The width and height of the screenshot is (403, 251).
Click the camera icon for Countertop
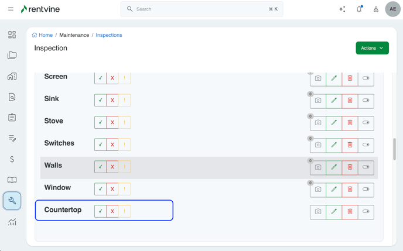318,211
